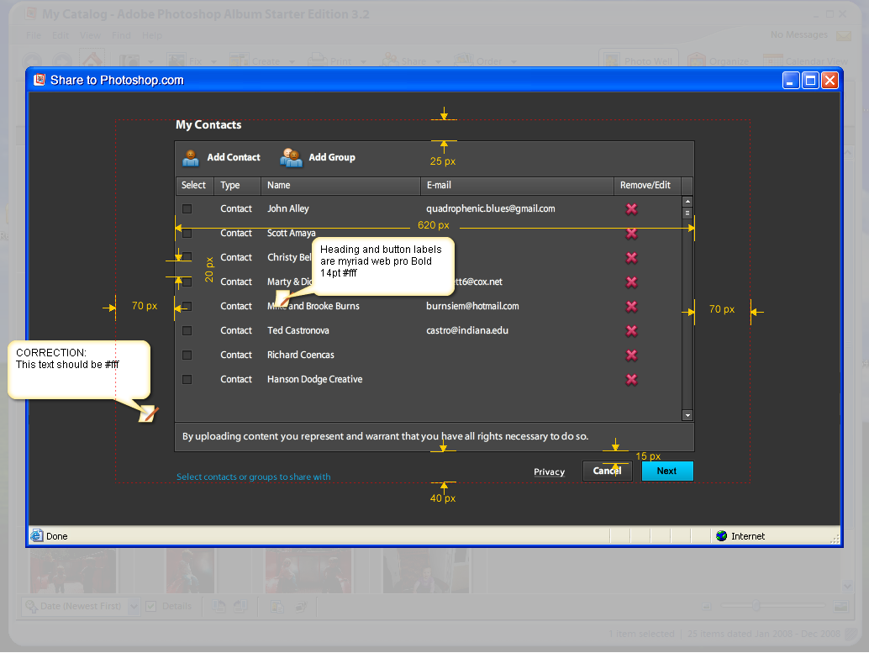The image size is (869, 653).
Task: Select the checkbox for Christy Bel
Action: click(187, 258)
